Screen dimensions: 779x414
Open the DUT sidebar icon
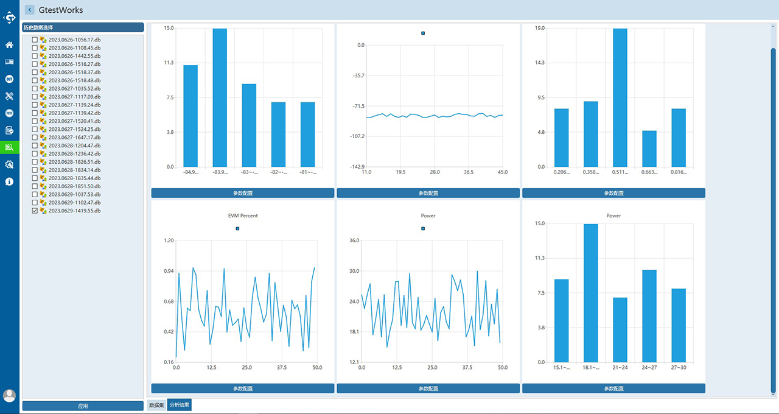tap(9, 79)
